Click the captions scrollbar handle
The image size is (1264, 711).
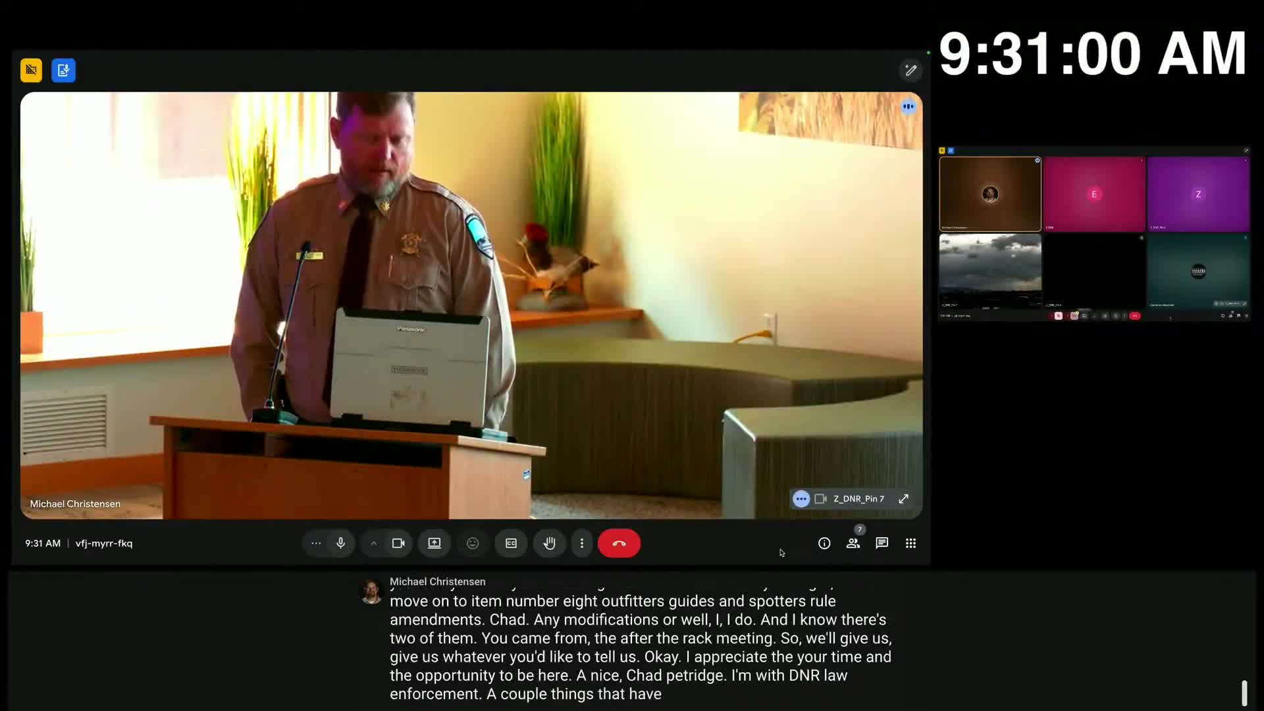click(x=1244, y=693)
